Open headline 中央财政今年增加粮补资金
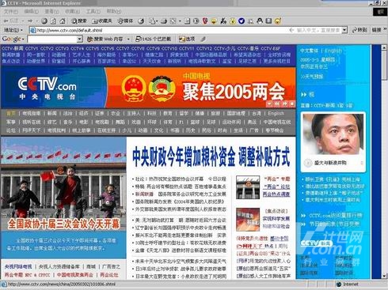Screen dimensions: 388x290 click(x=184, y=156)
